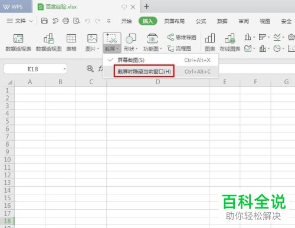The image size is (295, 228).
Task: Expand quick access toolbar customize arrow
Action: (109, 21)
